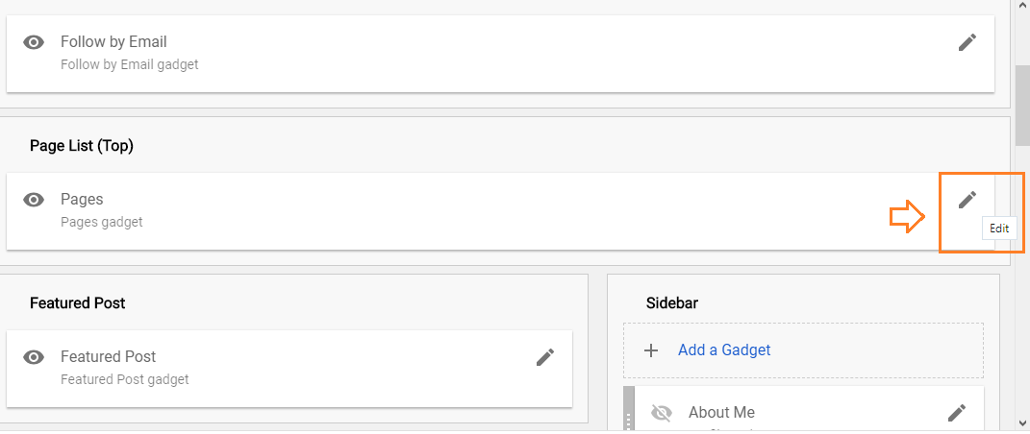Toggle visibility eye of Pages gadget

click(x=34, y=200)
